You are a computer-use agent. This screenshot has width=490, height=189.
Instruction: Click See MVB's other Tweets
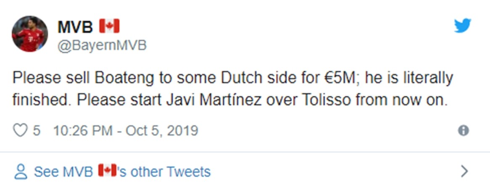click(x=122, y=171)
